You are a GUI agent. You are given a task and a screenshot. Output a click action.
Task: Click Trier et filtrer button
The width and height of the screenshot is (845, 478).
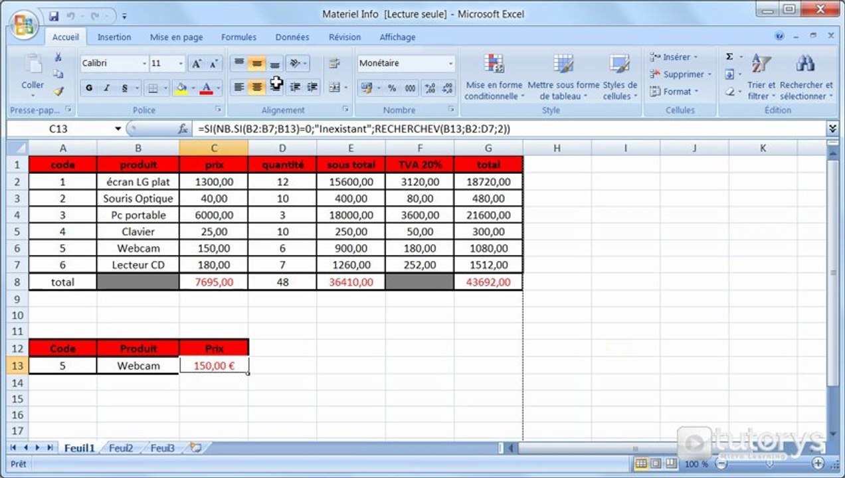click(761, 76)
